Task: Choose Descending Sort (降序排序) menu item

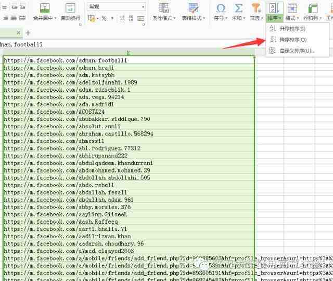Action: (x=297, y=40)
